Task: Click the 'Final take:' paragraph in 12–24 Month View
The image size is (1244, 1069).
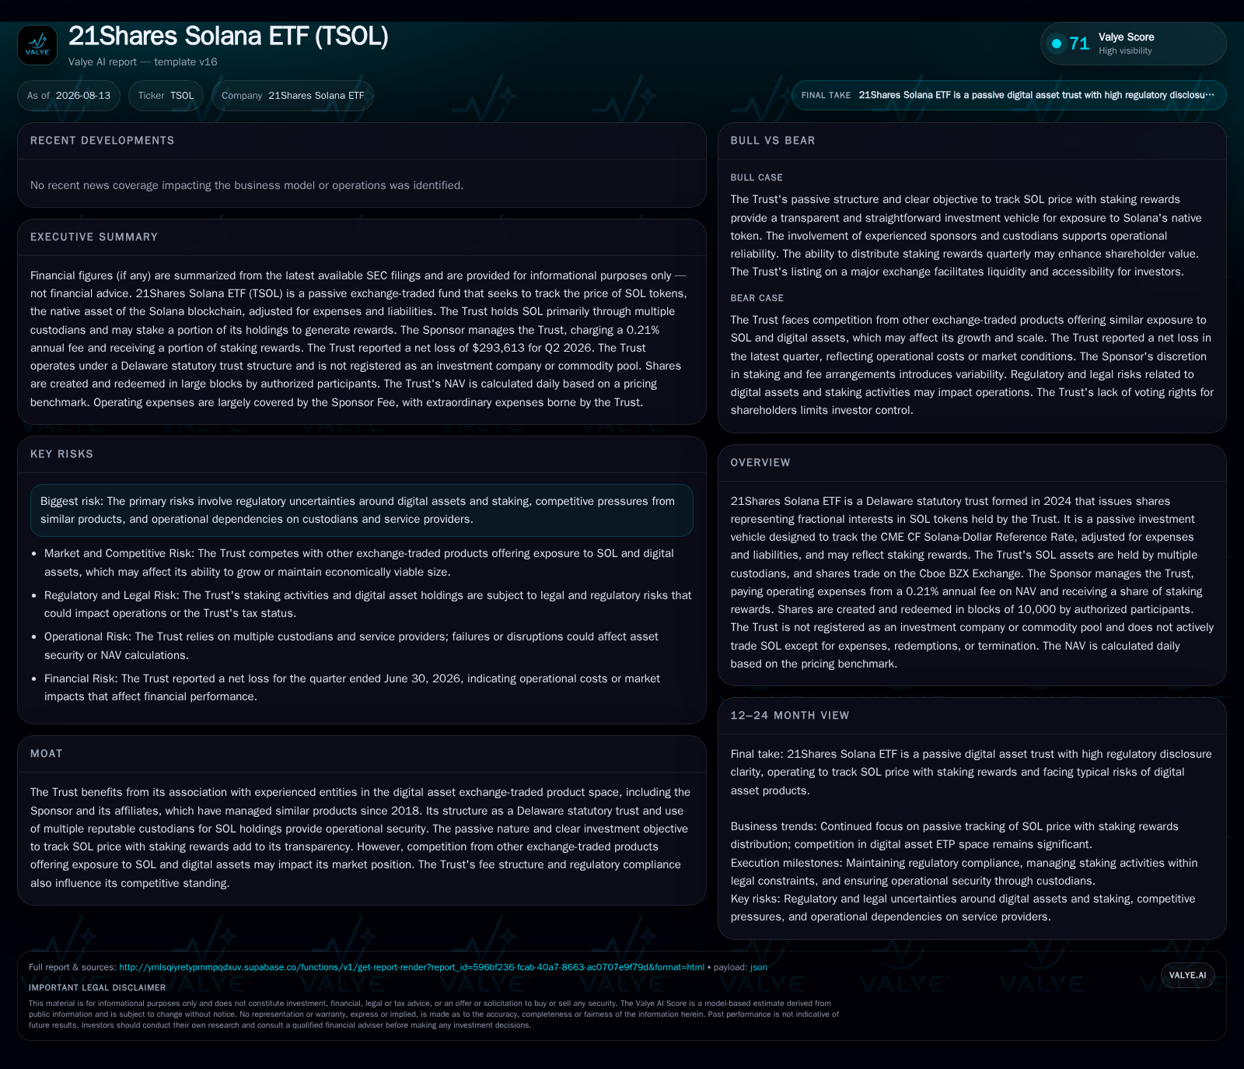Action: pos(971,773)
